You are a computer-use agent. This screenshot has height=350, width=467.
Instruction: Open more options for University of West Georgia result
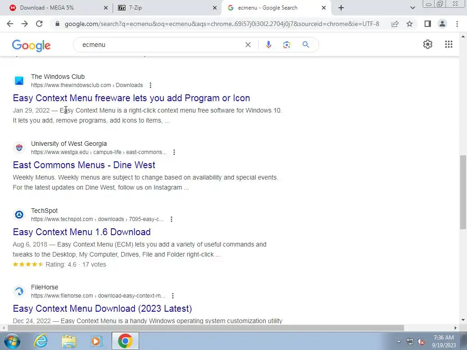pyautogui.click(x=174, y=152)
